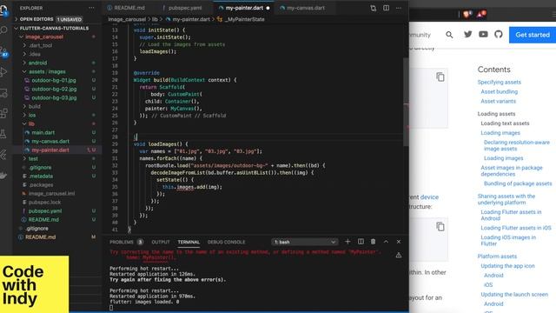Click the Get started button
This screenshot has height=313, width=556.
(x=533, y=35)
